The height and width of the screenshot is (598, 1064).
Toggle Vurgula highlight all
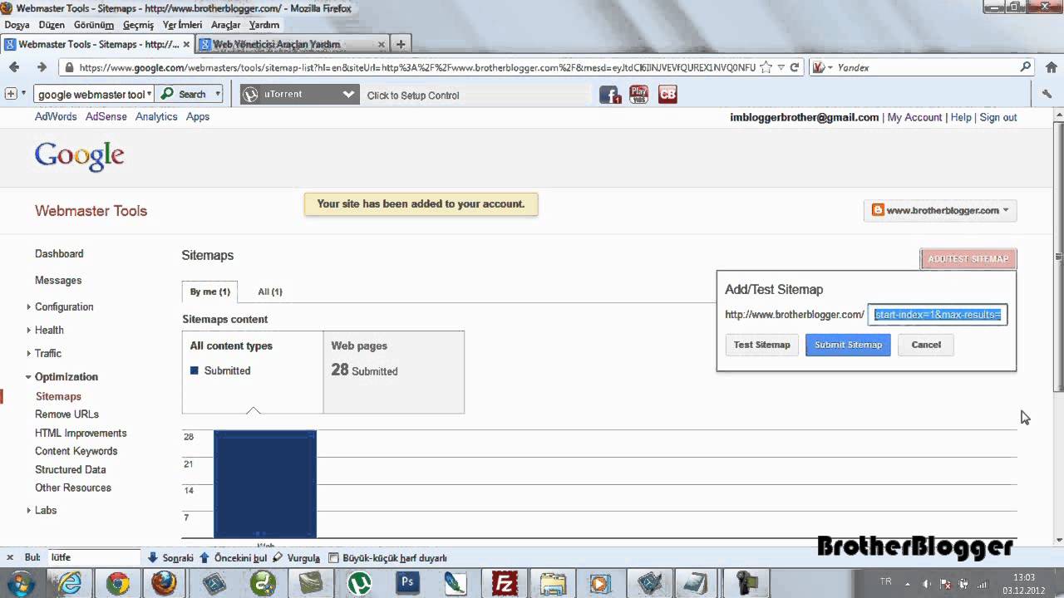click(296, 558)
